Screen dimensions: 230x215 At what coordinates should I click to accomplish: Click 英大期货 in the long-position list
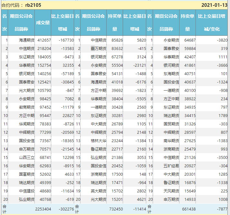[99, 191]
